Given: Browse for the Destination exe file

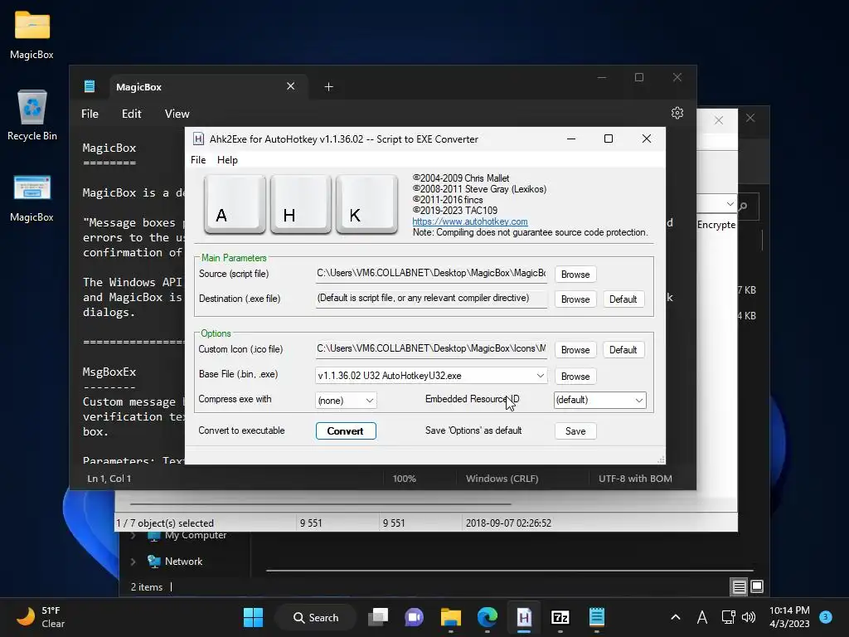Looking at the screenshot, I should click(575, 299).
